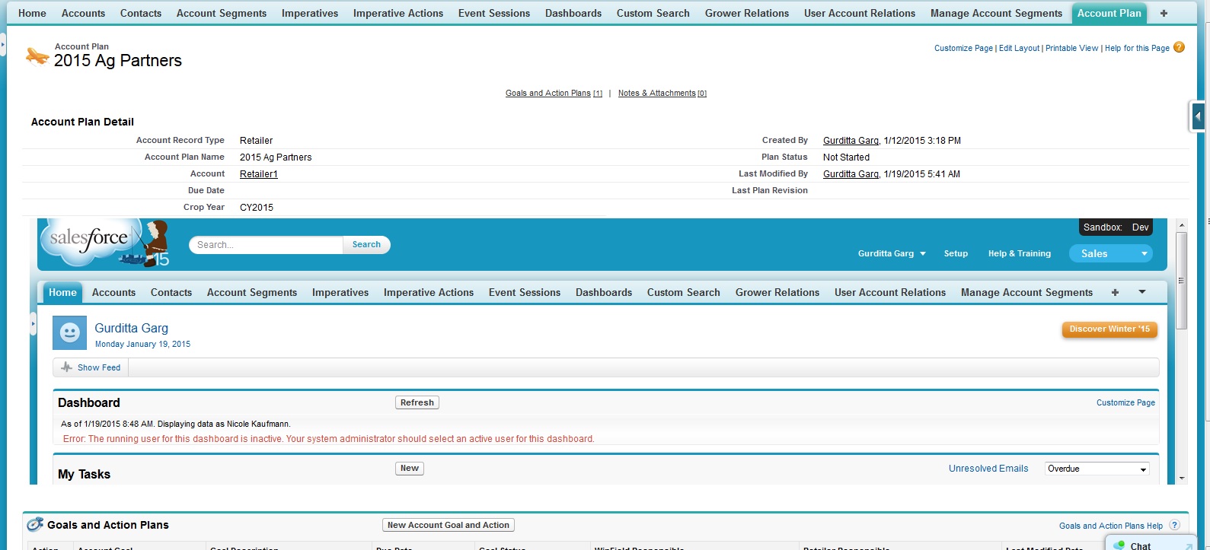Open Customize Page link at page top
The image size is (1210, 550).
point(963,48)
